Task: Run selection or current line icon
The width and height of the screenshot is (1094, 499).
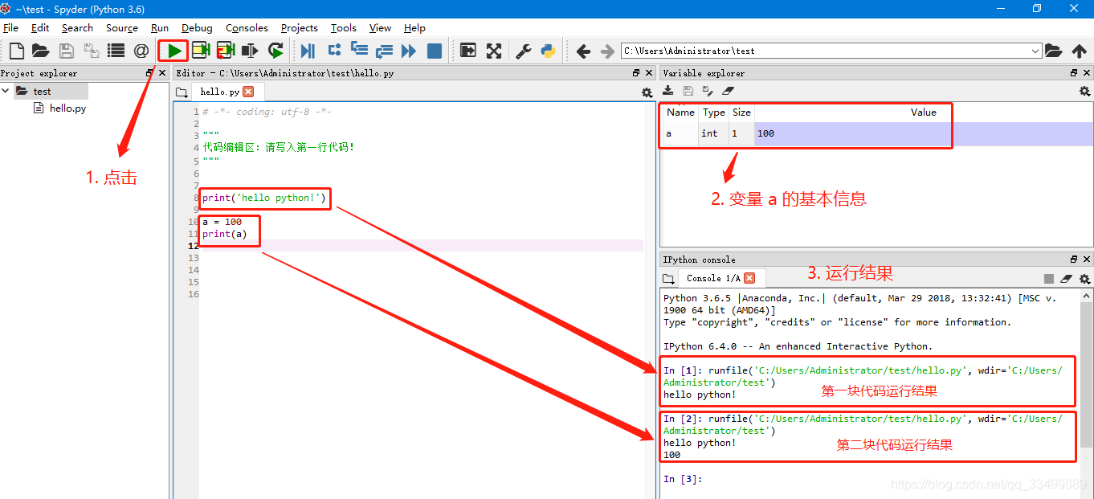Action: (x=251, y=51)
